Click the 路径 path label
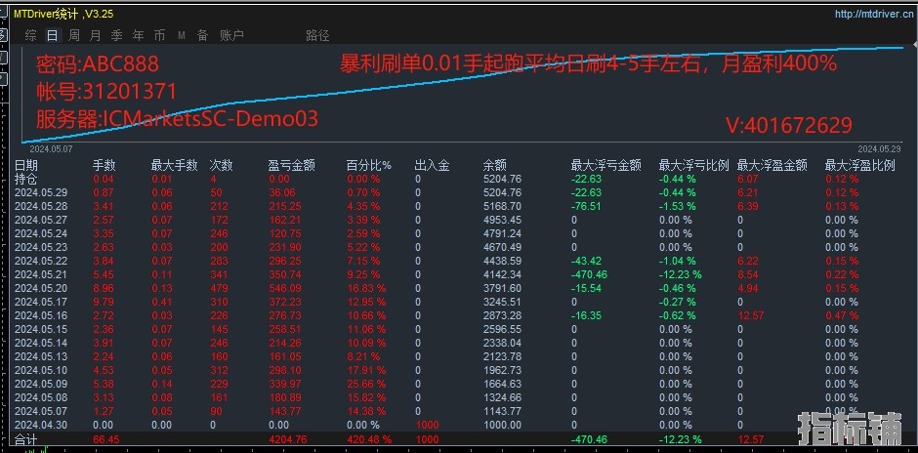Viewport: 918px width, 453px height. click(x=317, y=35)
